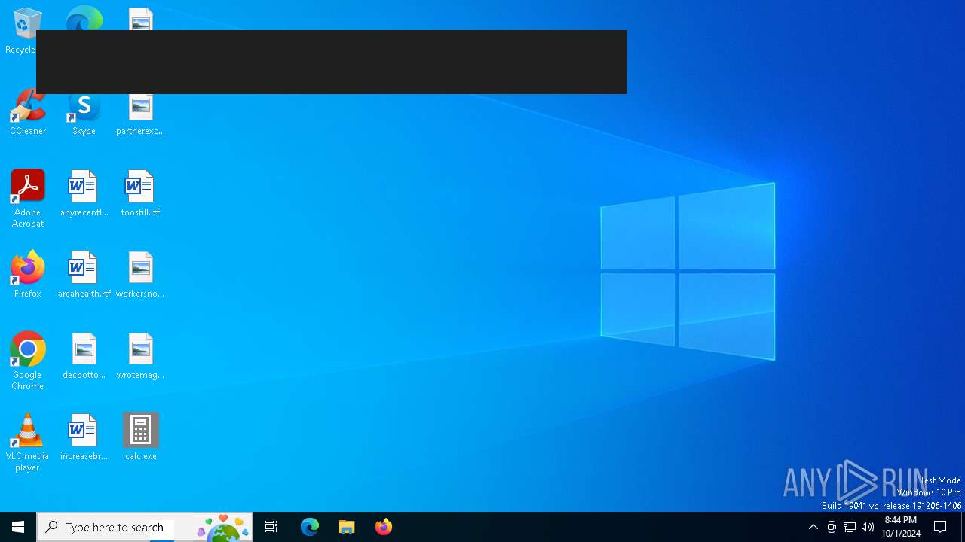The image size is (965, 542).
Task: Select the VLC media player shortcut
Action: pyautogui.click(x=28, y=443)
